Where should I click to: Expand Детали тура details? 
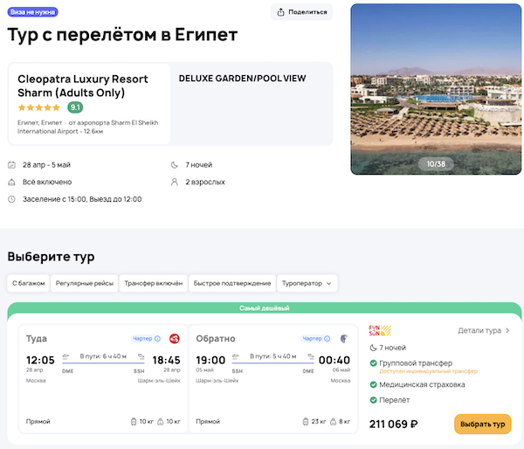coord(484,331)
